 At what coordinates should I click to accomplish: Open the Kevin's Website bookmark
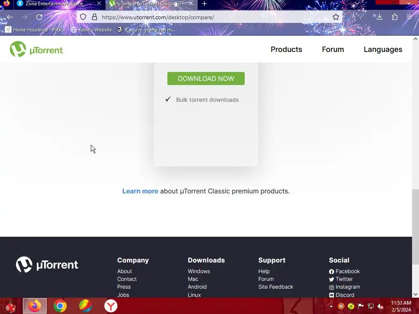pos(91,29)
